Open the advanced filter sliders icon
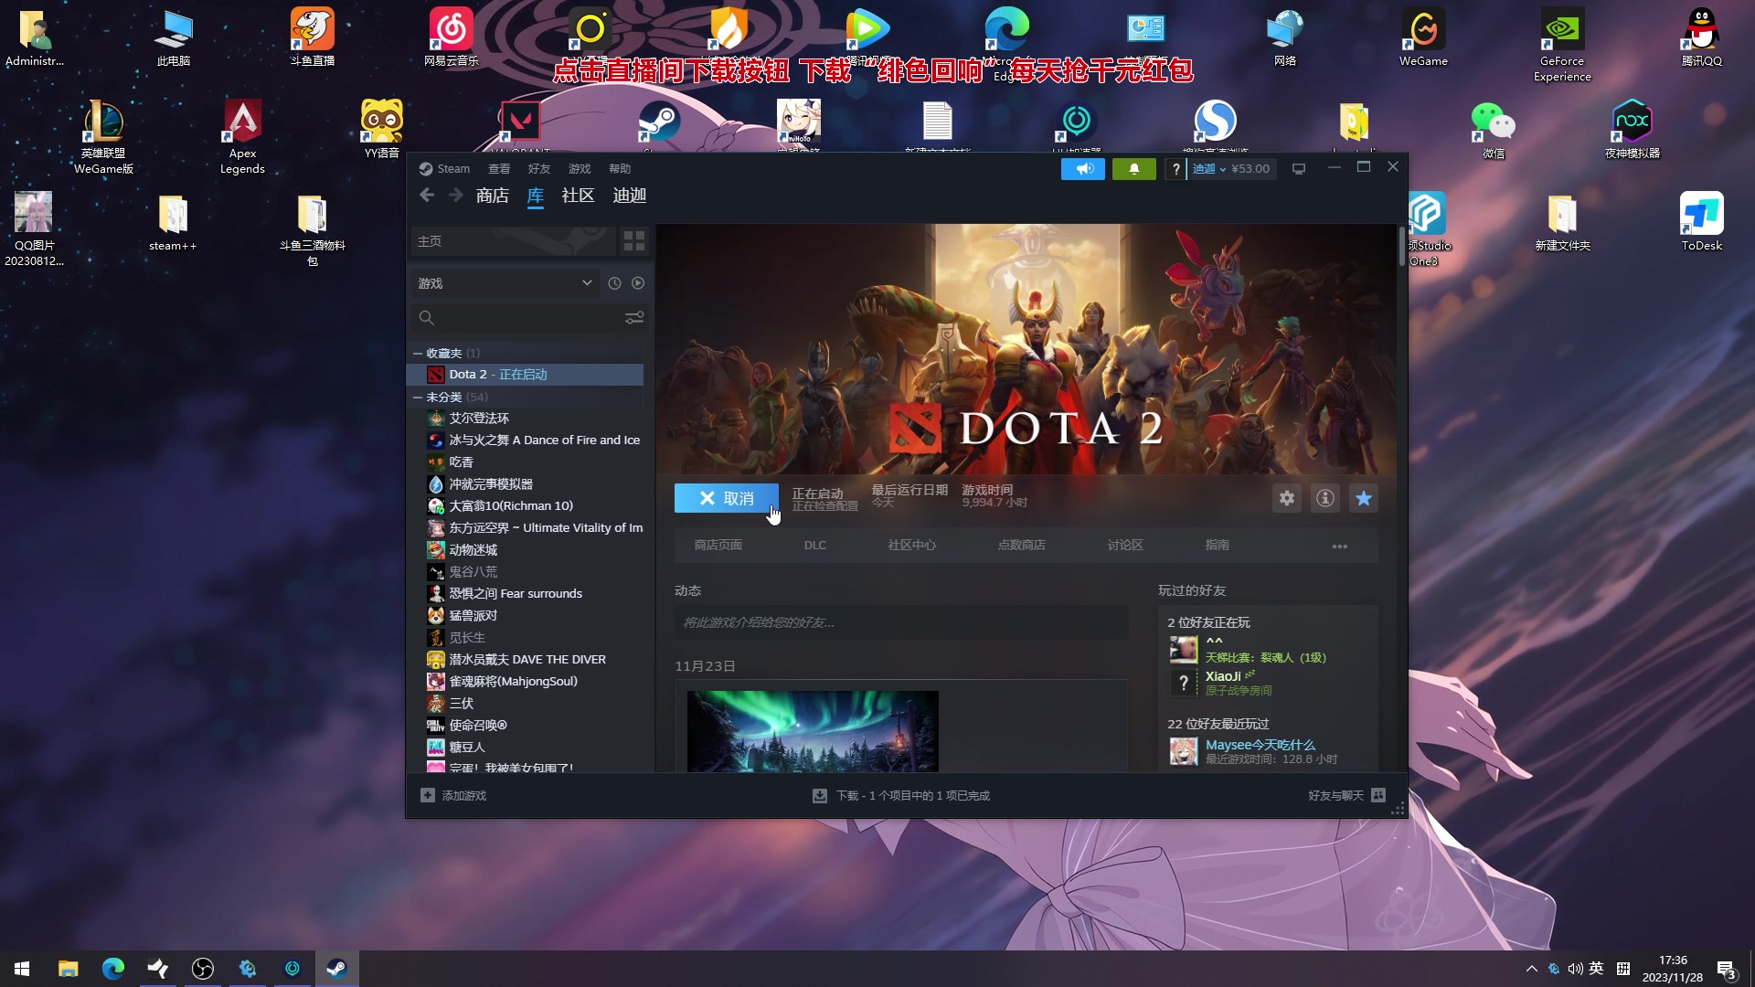 (633, 318)
